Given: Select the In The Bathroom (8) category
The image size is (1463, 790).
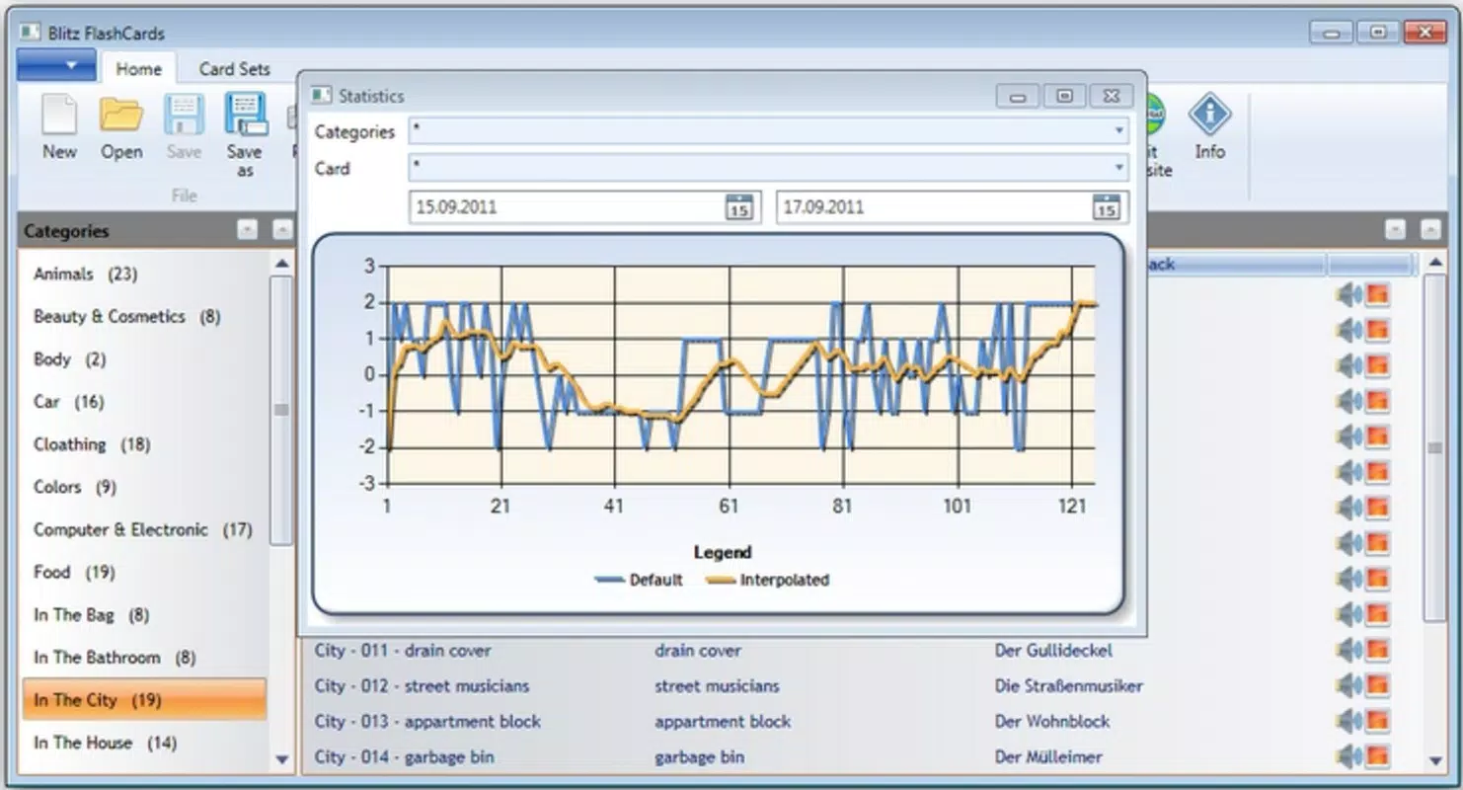Looking at the screenshot, I should point(143,657).
